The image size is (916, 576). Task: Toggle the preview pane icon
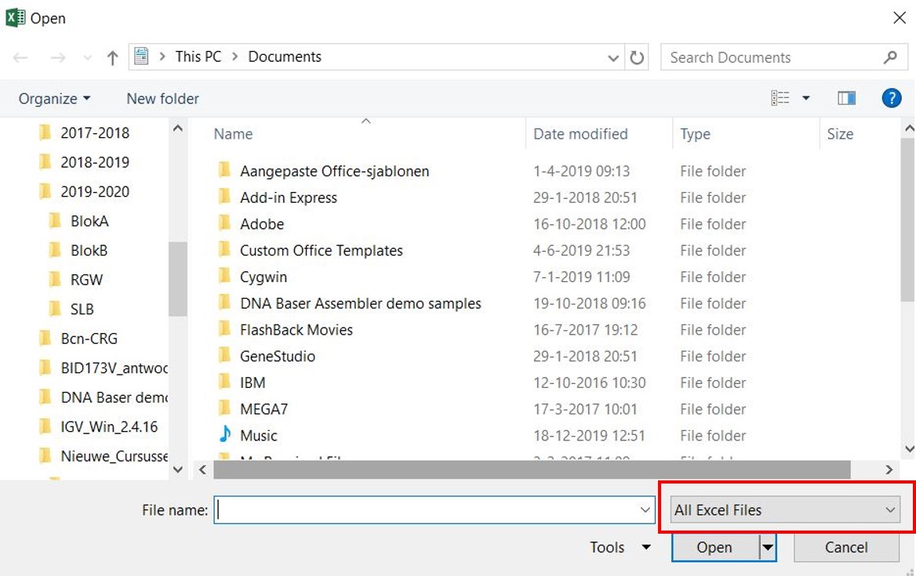coord(846,97)
